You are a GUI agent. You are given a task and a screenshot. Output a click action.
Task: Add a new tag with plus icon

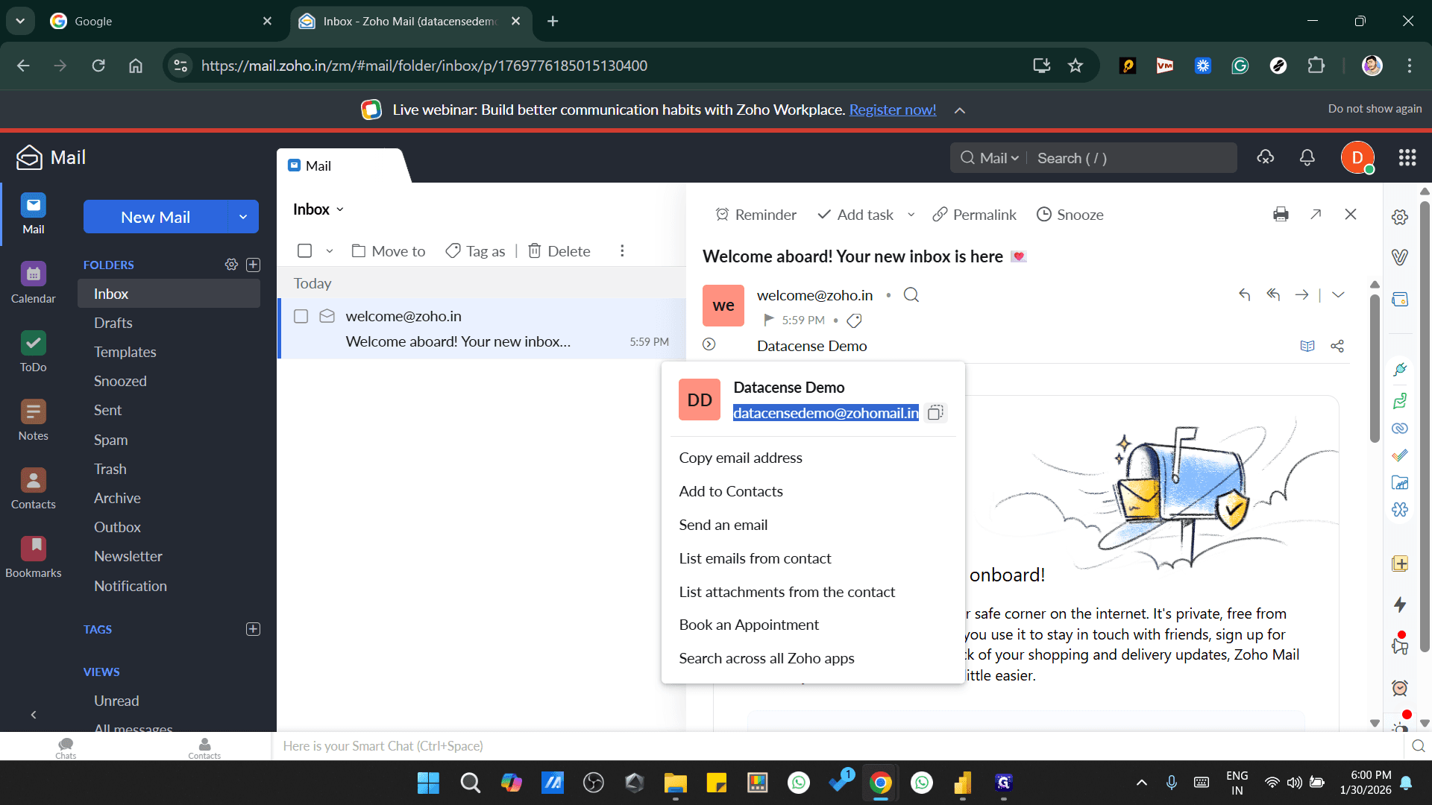(x=254, y=629)
